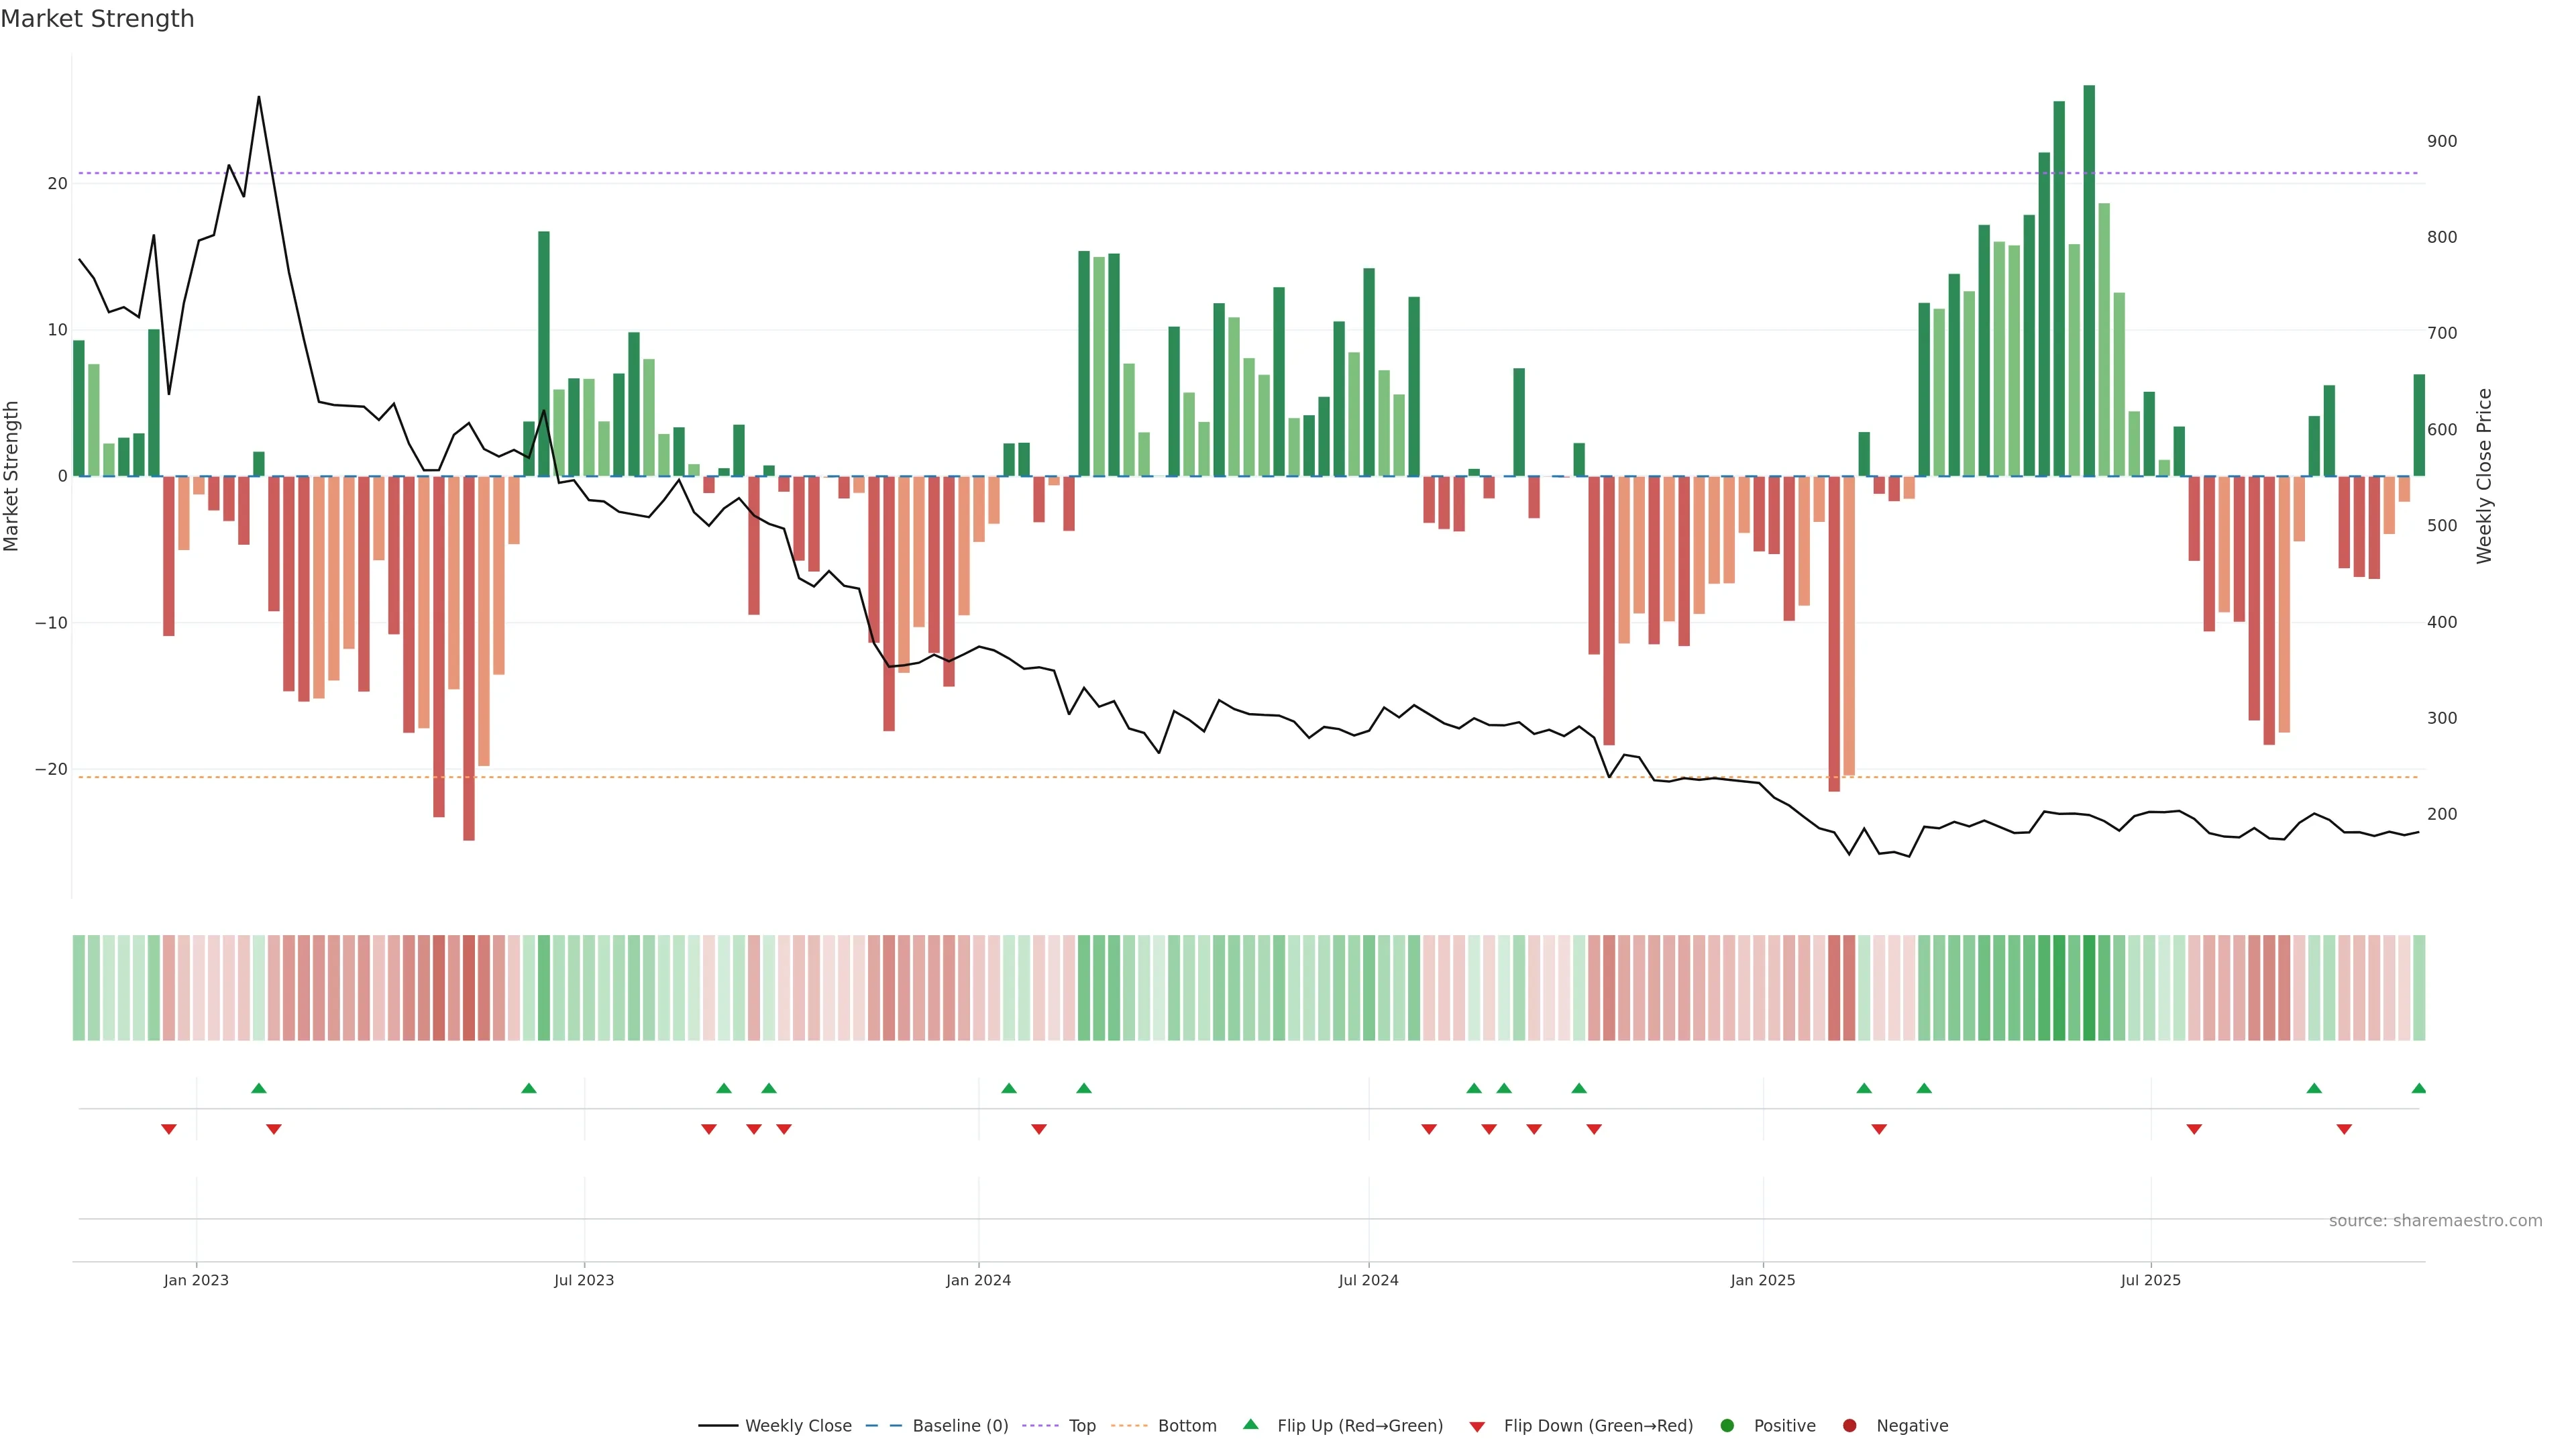Click the Negative red circle legend icon

1849,1426
